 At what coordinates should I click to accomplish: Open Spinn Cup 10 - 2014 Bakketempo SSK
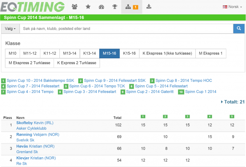(40, 81)
